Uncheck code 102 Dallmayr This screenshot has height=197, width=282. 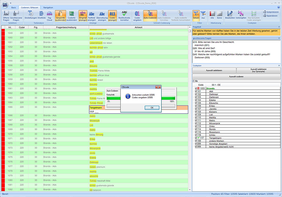click(196, 94)
